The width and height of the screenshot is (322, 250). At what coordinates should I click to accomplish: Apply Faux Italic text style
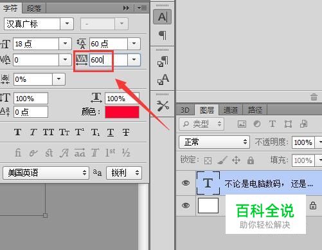point(33,132)
